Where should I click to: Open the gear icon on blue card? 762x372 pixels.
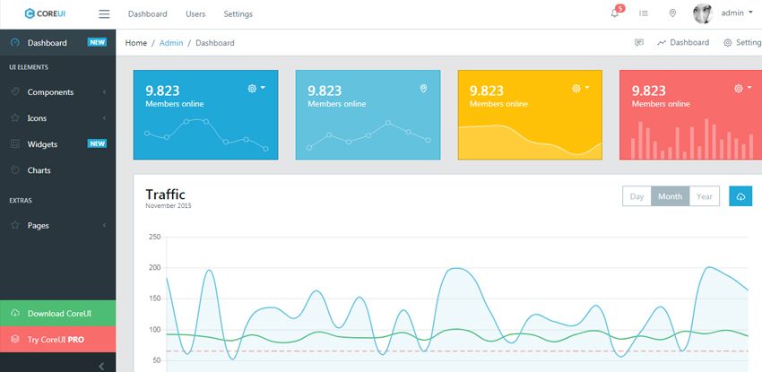pos(252,89)
